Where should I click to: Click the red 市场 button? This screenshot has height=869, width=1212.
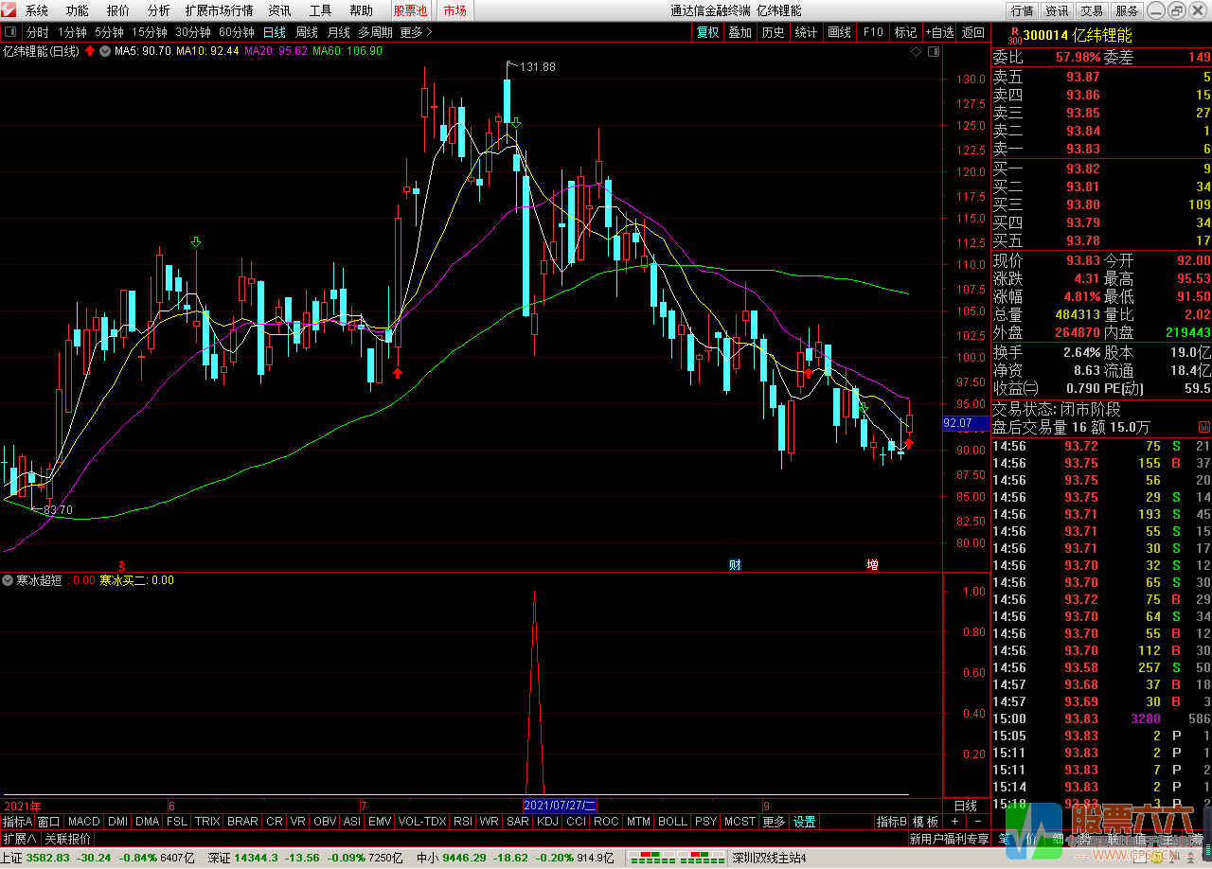tap(455, 11)
